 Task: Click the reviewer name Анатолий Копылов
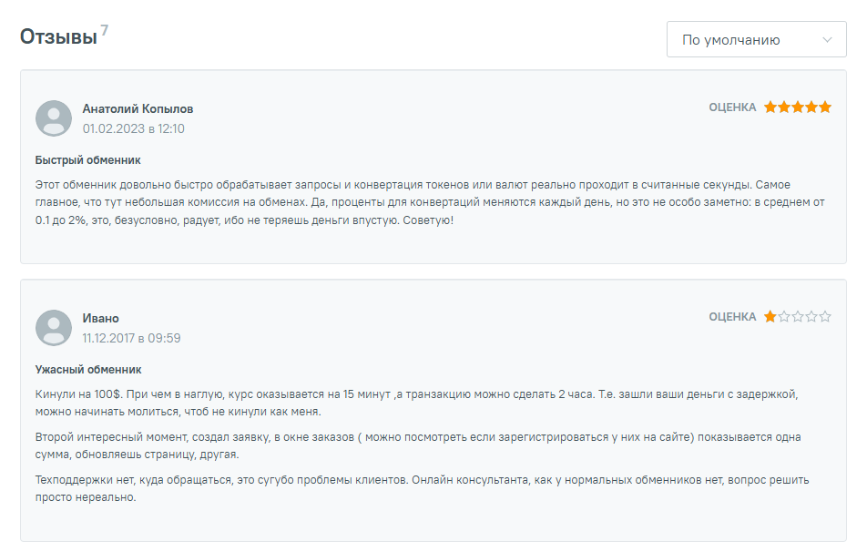pyautogui.click(x=138, y=108)
